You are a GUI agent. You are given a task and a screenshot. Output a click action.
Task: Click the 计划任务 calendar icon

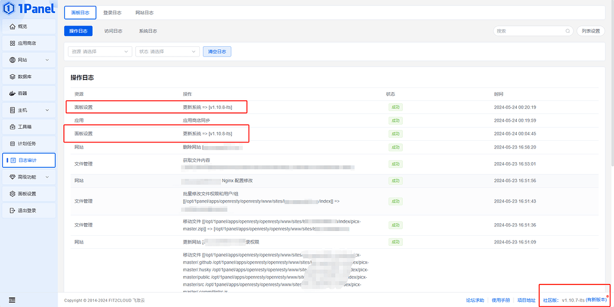(12, 144)
